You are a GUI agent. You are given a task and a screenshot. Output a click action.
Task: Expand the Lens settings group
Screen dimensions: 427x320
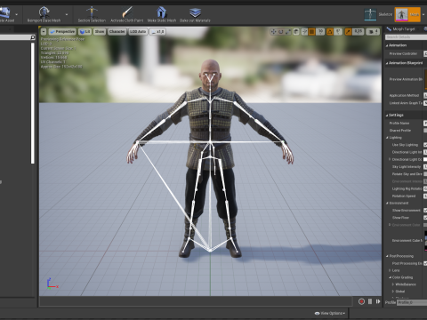pyautogui.click(x=390, y=270)
